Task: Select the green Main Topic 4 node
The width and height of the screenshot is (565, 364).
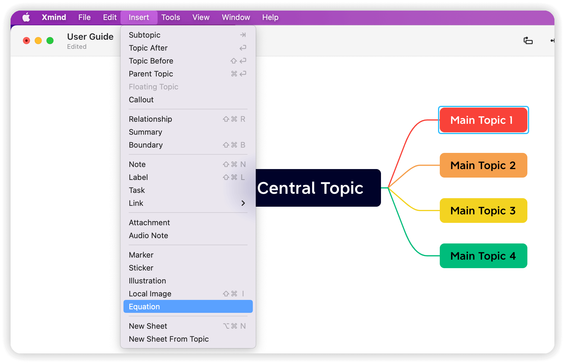Action: coord(483,256)
